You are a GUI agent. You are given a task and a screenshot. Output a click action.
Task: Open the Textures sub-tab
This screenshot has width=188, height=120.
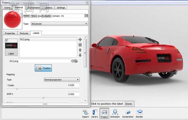(x=24, y=33)
